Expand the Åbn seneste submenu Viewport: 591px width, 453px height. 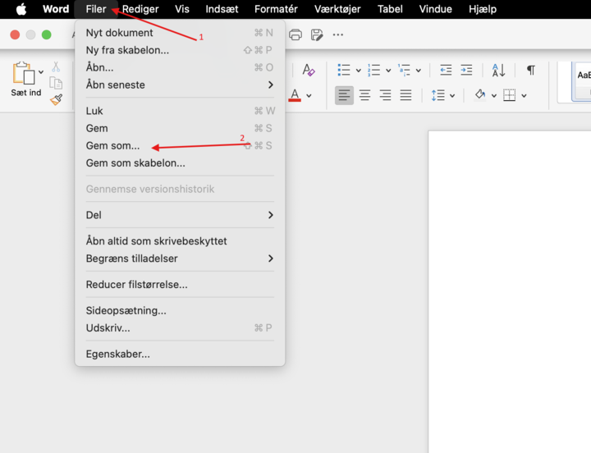(x=179, y=85)
